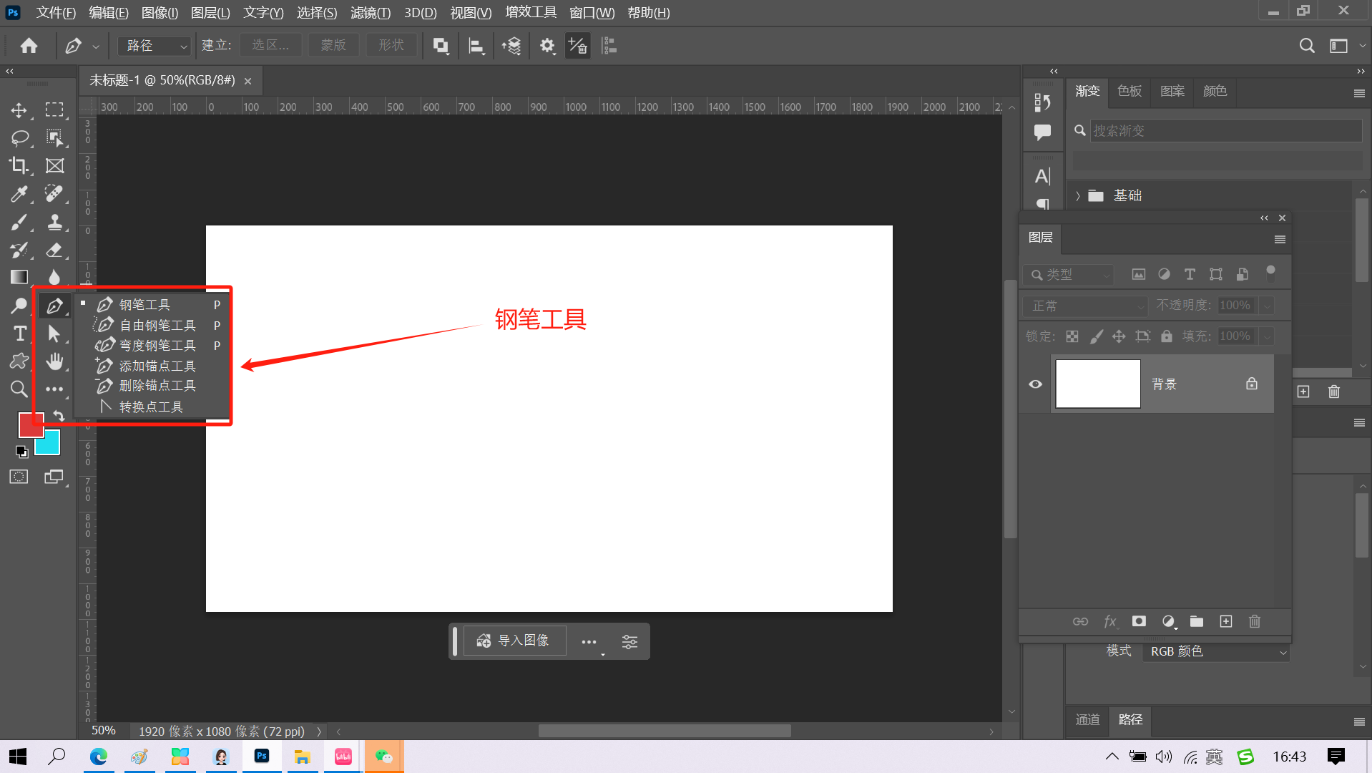
Task: Add layer style fx in Layers panel
Action: pyautogui.click(x=1110, y=621)
